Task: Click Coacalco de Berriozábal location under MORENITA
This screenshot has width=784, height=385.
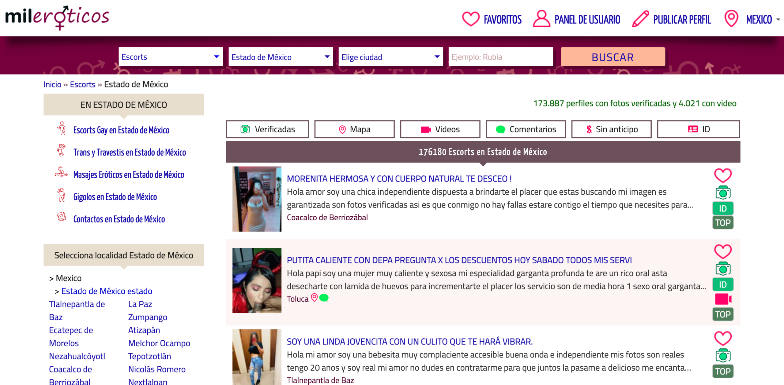Action: coord(327,218)
